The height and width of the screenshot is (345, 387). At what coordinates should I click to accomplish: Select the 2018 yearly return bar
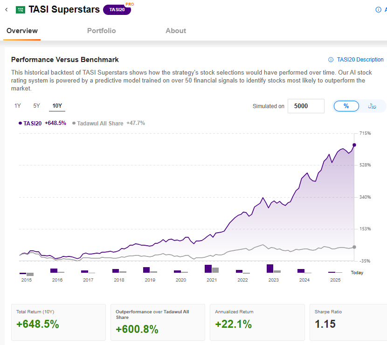[x=119, y=271]
